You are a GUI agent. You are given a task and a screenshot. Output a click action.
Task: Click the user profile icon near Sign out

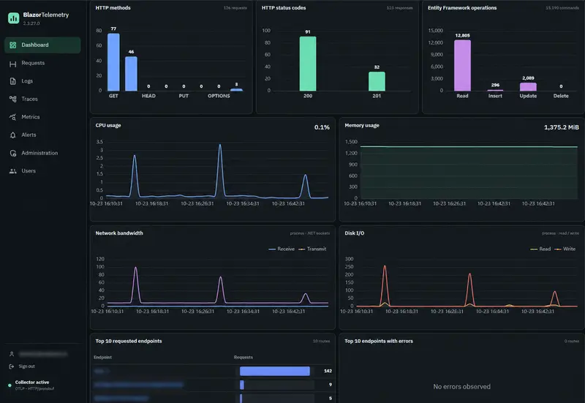tap(12, 354)
